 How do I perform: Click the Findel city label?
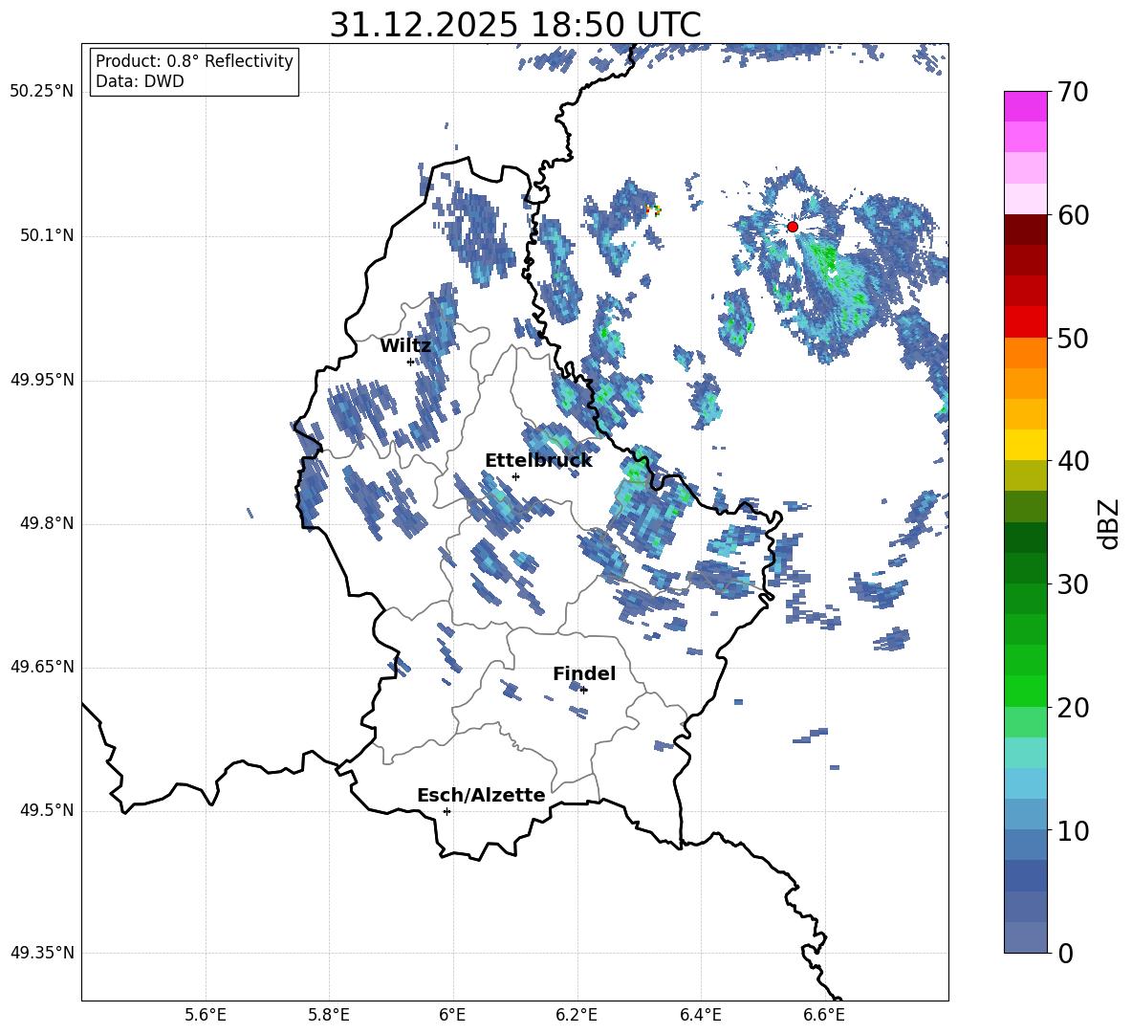click(x=584, y=673)
